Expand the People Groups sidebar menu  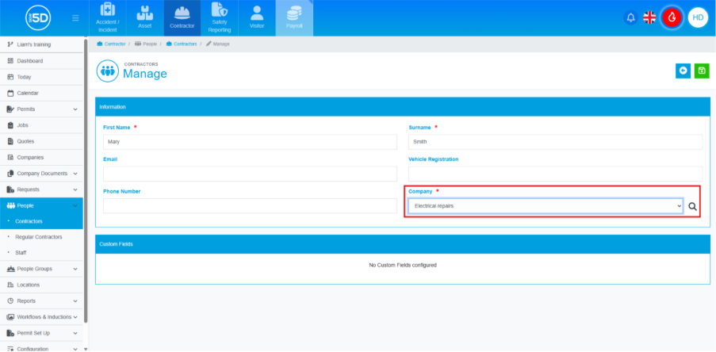(x=41, y=269)
